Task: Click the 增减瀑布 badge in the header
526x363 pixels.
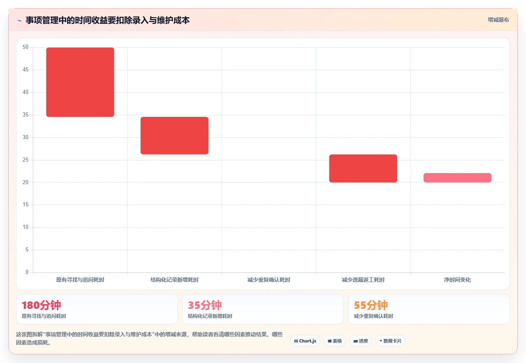Action: (x=498, y=20)
